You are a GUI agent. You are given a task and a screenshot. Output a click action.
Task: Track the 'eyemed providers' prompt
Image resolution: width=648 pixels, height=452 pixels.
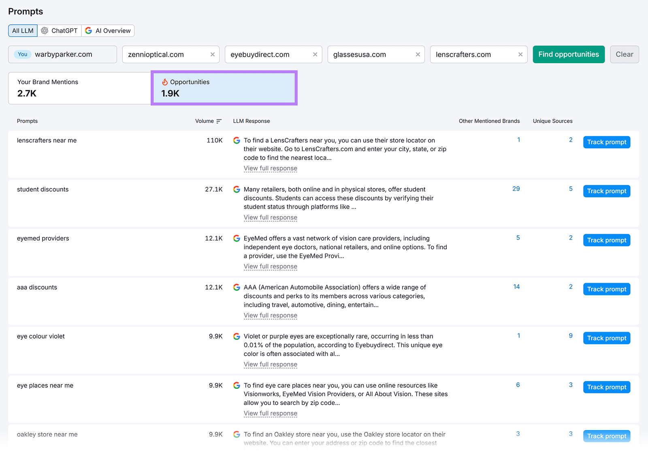[606, 240]
